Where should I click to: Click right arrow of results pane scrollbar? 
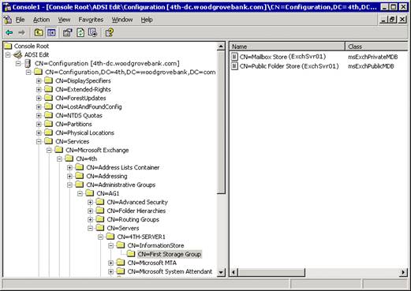point(403,272)
